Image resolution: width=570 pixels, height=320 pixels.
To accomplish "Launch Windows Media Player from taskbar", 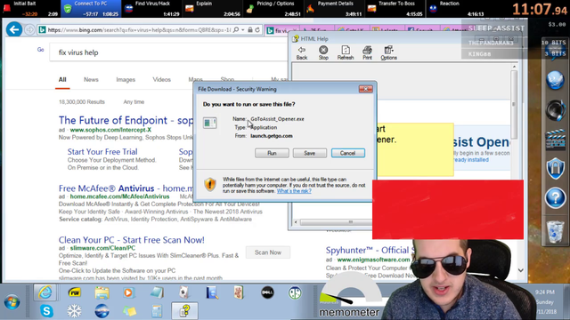I will [128, 292].
